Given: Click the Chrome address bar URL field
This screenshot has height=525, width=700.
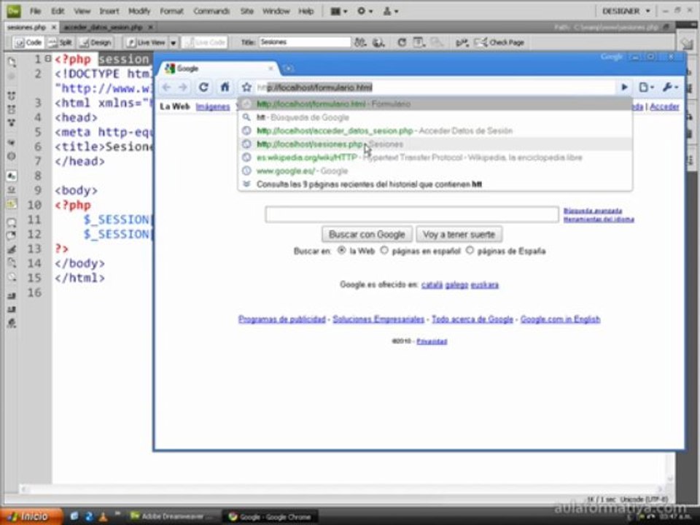Looking at the screenshot, I should point(435,87).
